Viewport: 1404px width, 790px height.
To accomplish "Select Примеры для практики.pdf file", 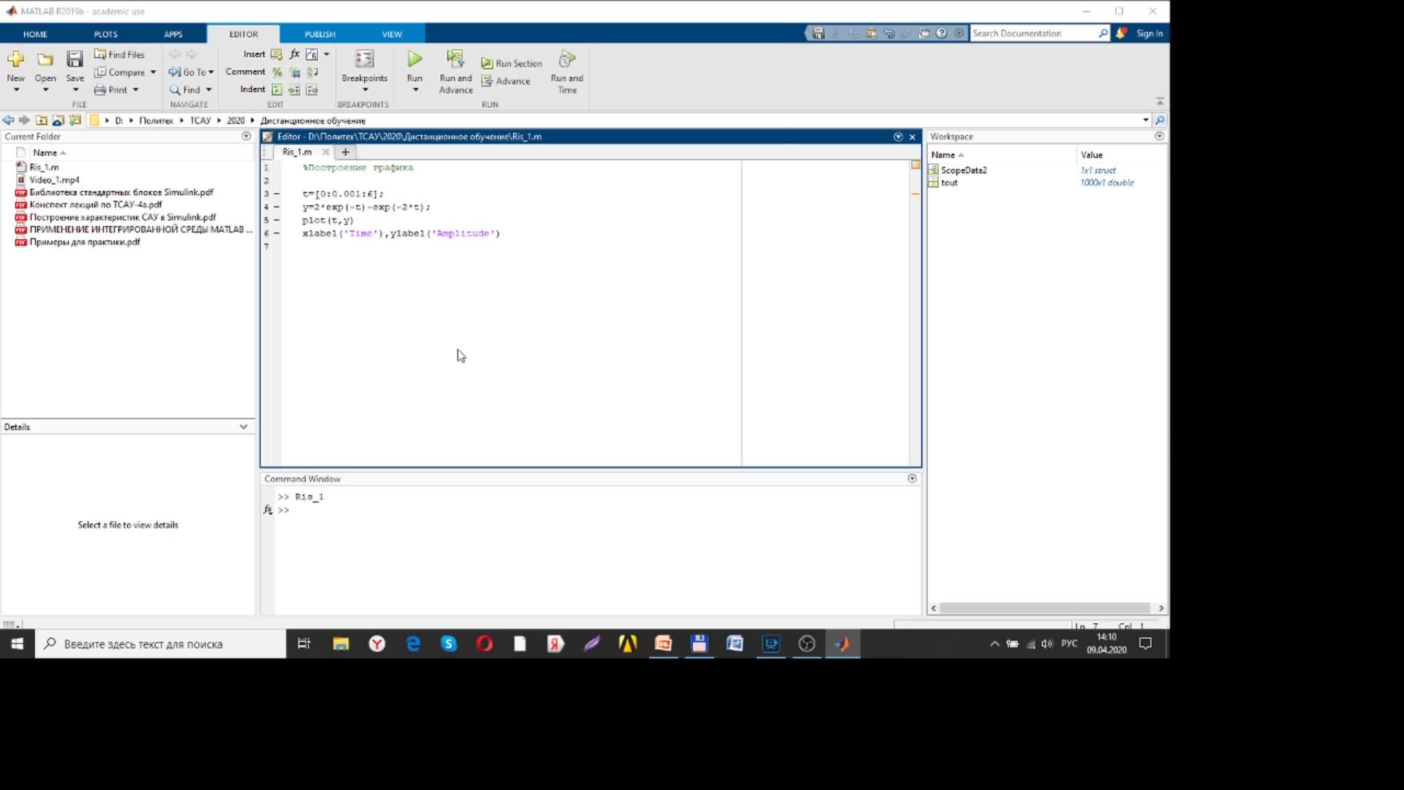I will point(84,241).
